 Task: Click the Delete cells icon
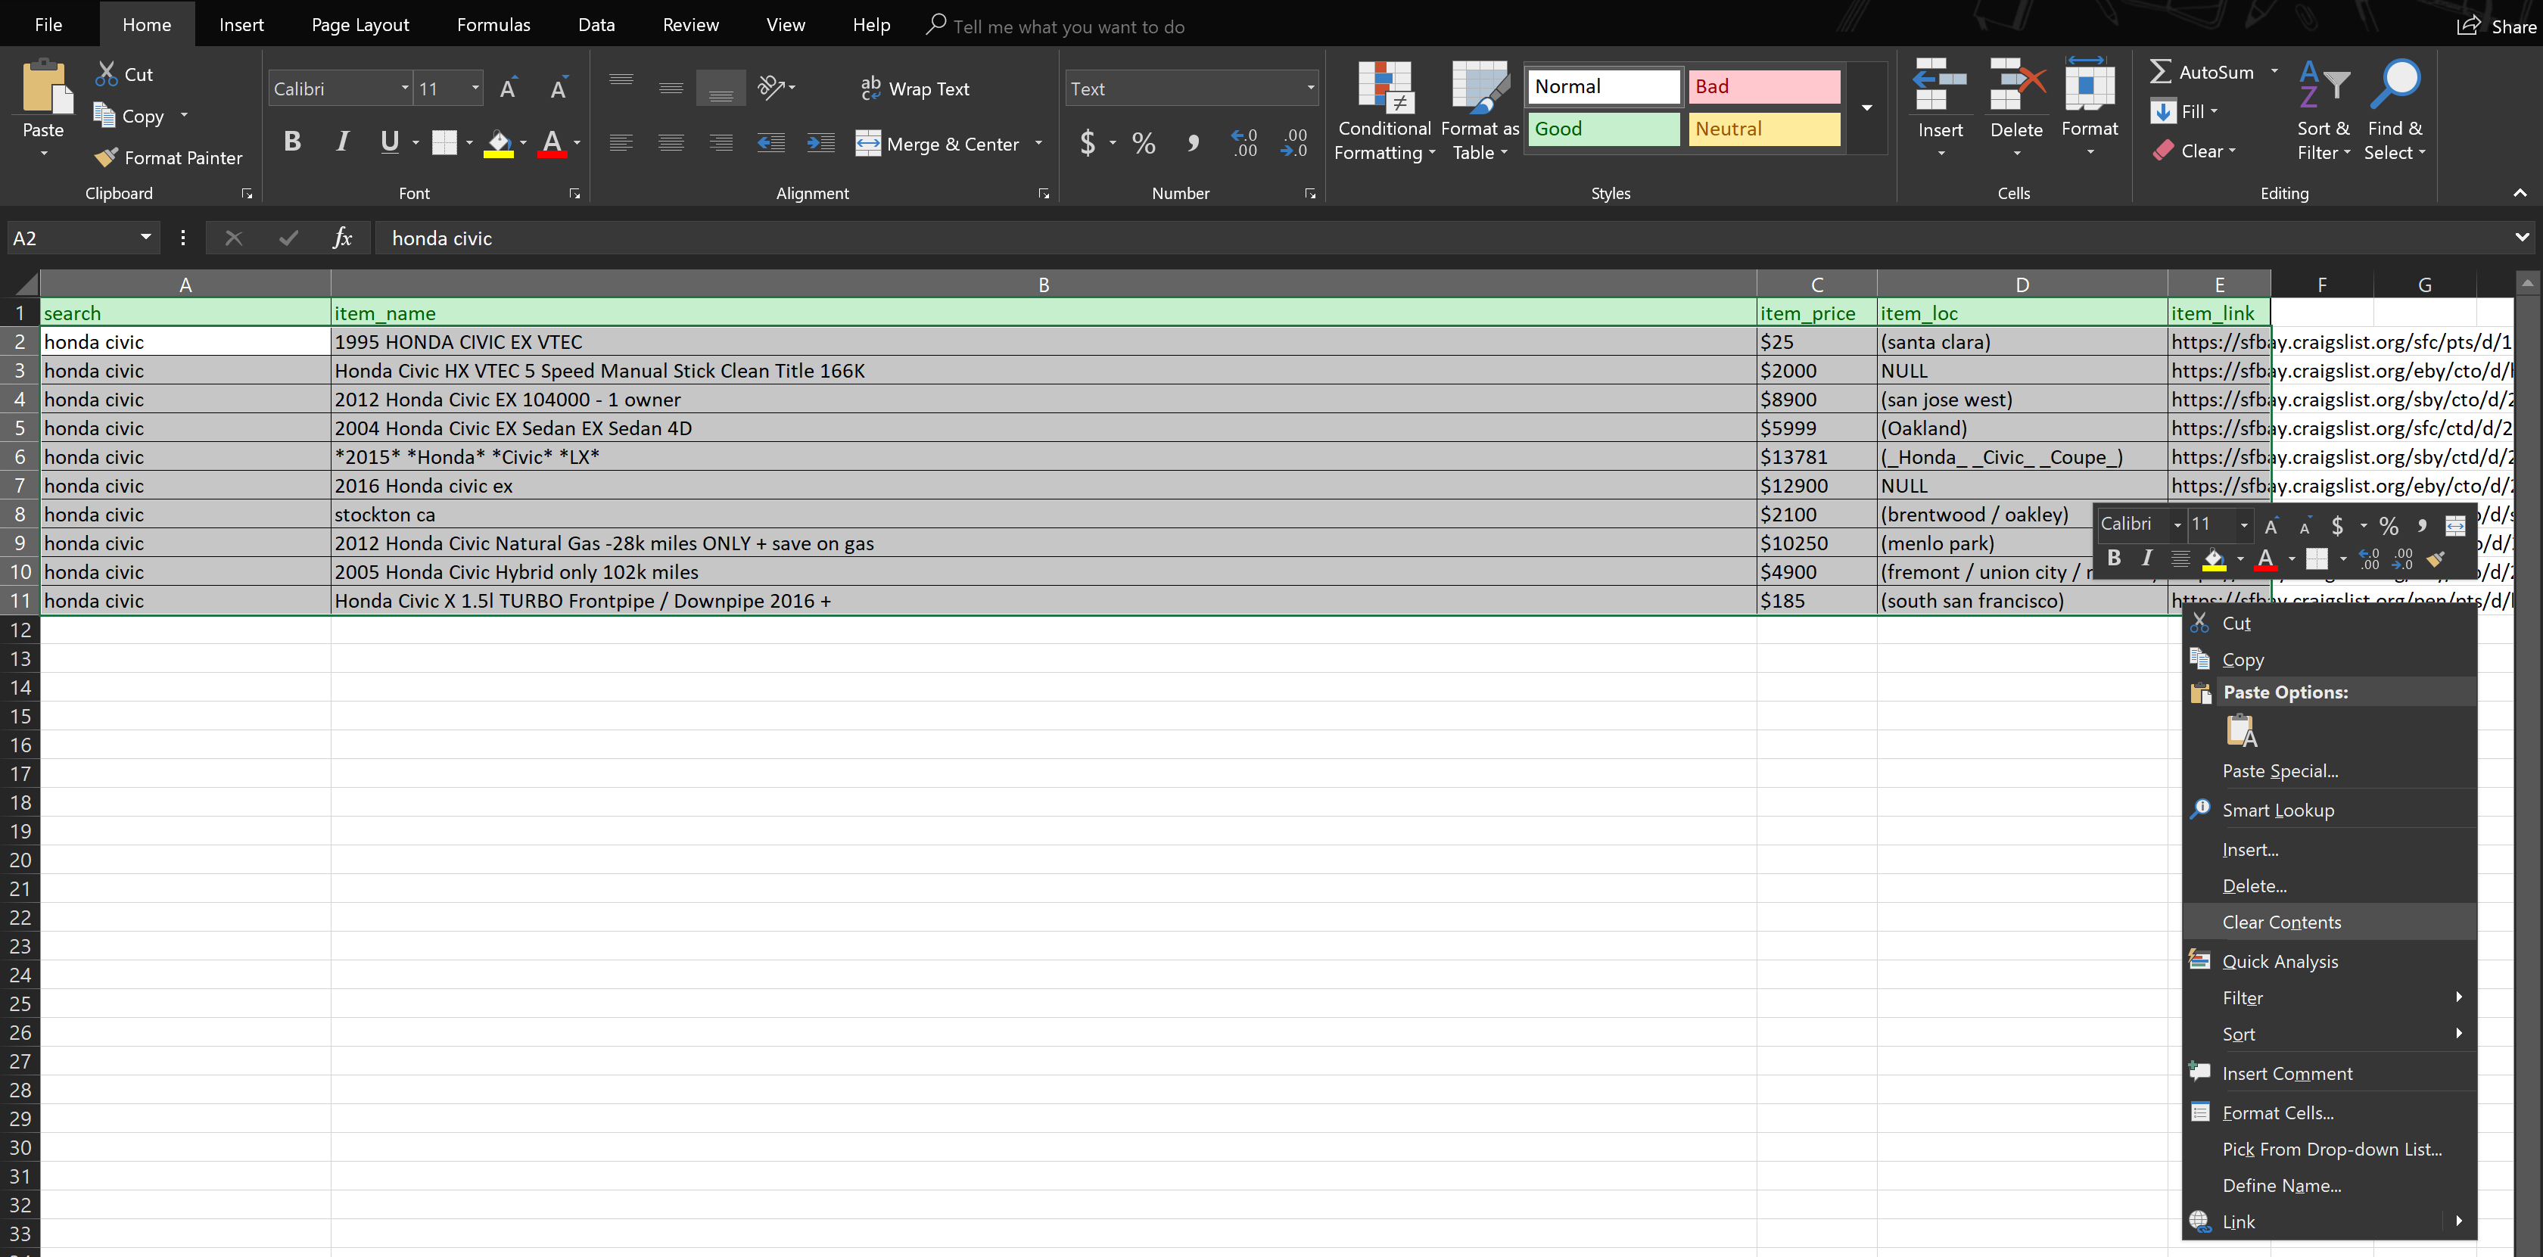click(x=2015, y=85)
